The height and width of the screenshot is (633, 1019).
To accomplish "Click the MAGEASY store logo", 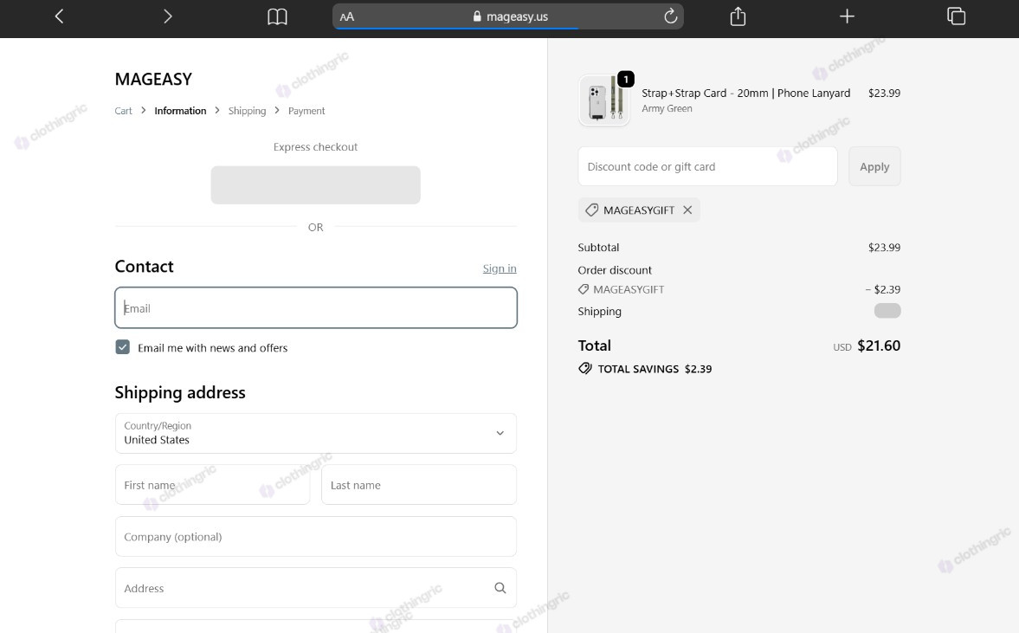I will click(153, 80).
